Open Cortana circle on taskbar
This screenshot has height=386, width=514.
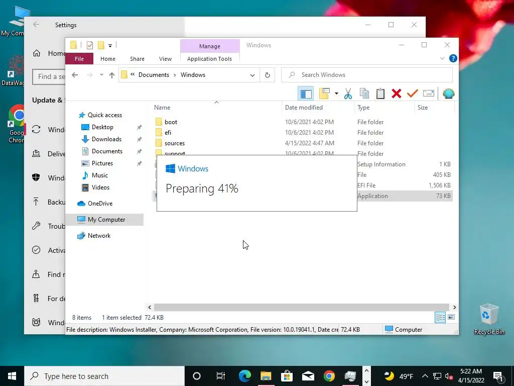(197, 376)
